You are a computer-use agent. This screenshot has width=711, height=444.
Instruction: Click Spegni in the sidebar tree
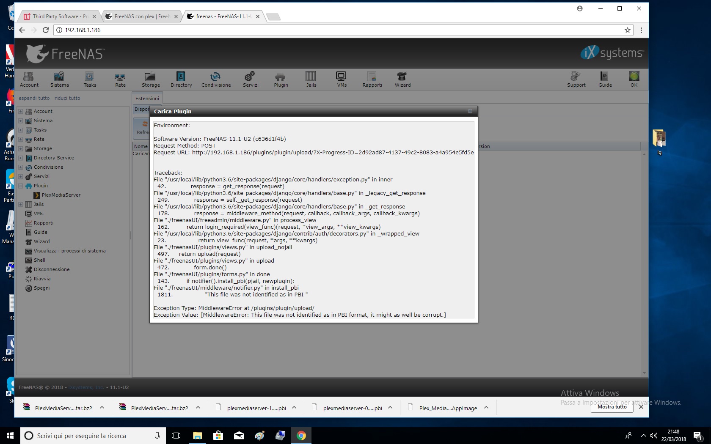[41, 288]
